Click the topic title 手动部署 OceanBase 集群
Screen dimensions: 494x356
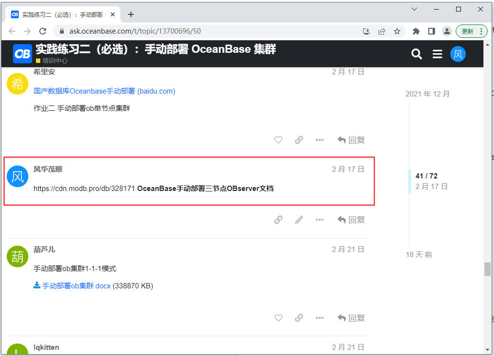coord(156,49)
